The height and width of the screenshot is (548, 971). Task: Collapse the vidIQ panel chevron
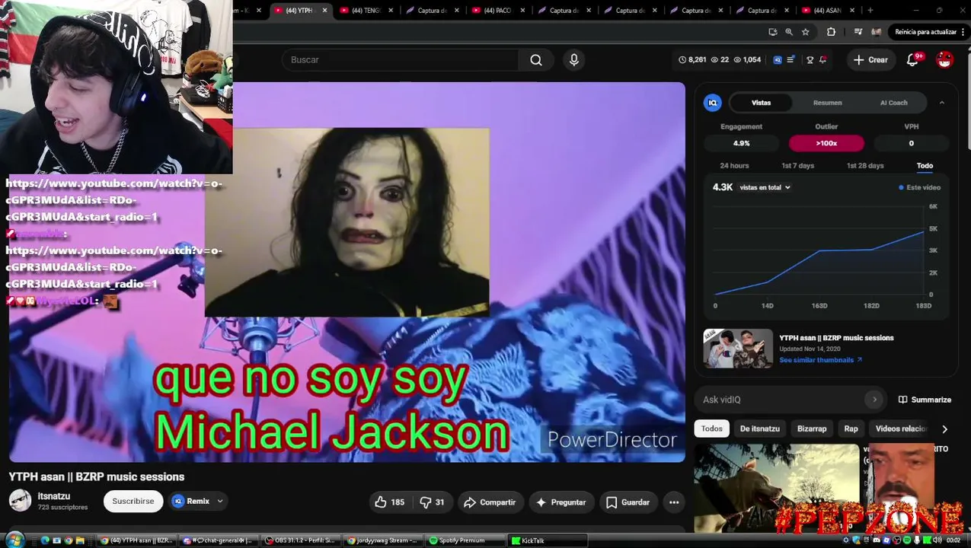(x=941, y=103)
